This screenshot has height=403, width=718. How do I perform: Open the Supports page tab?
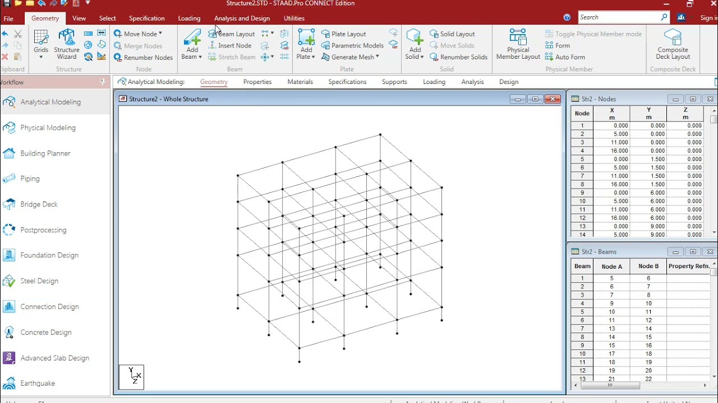point(394,82)
